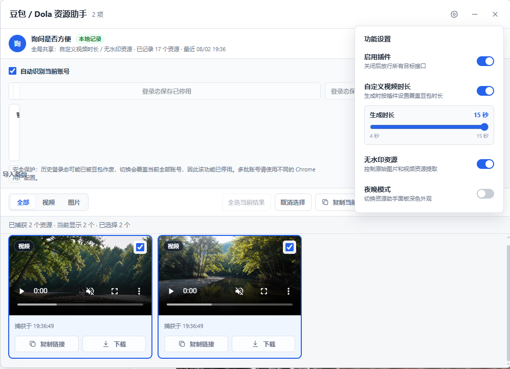Click 取消选择 button
Viewport: 510px width, 369px height.
pyautogui.click(x=293, y=202)
